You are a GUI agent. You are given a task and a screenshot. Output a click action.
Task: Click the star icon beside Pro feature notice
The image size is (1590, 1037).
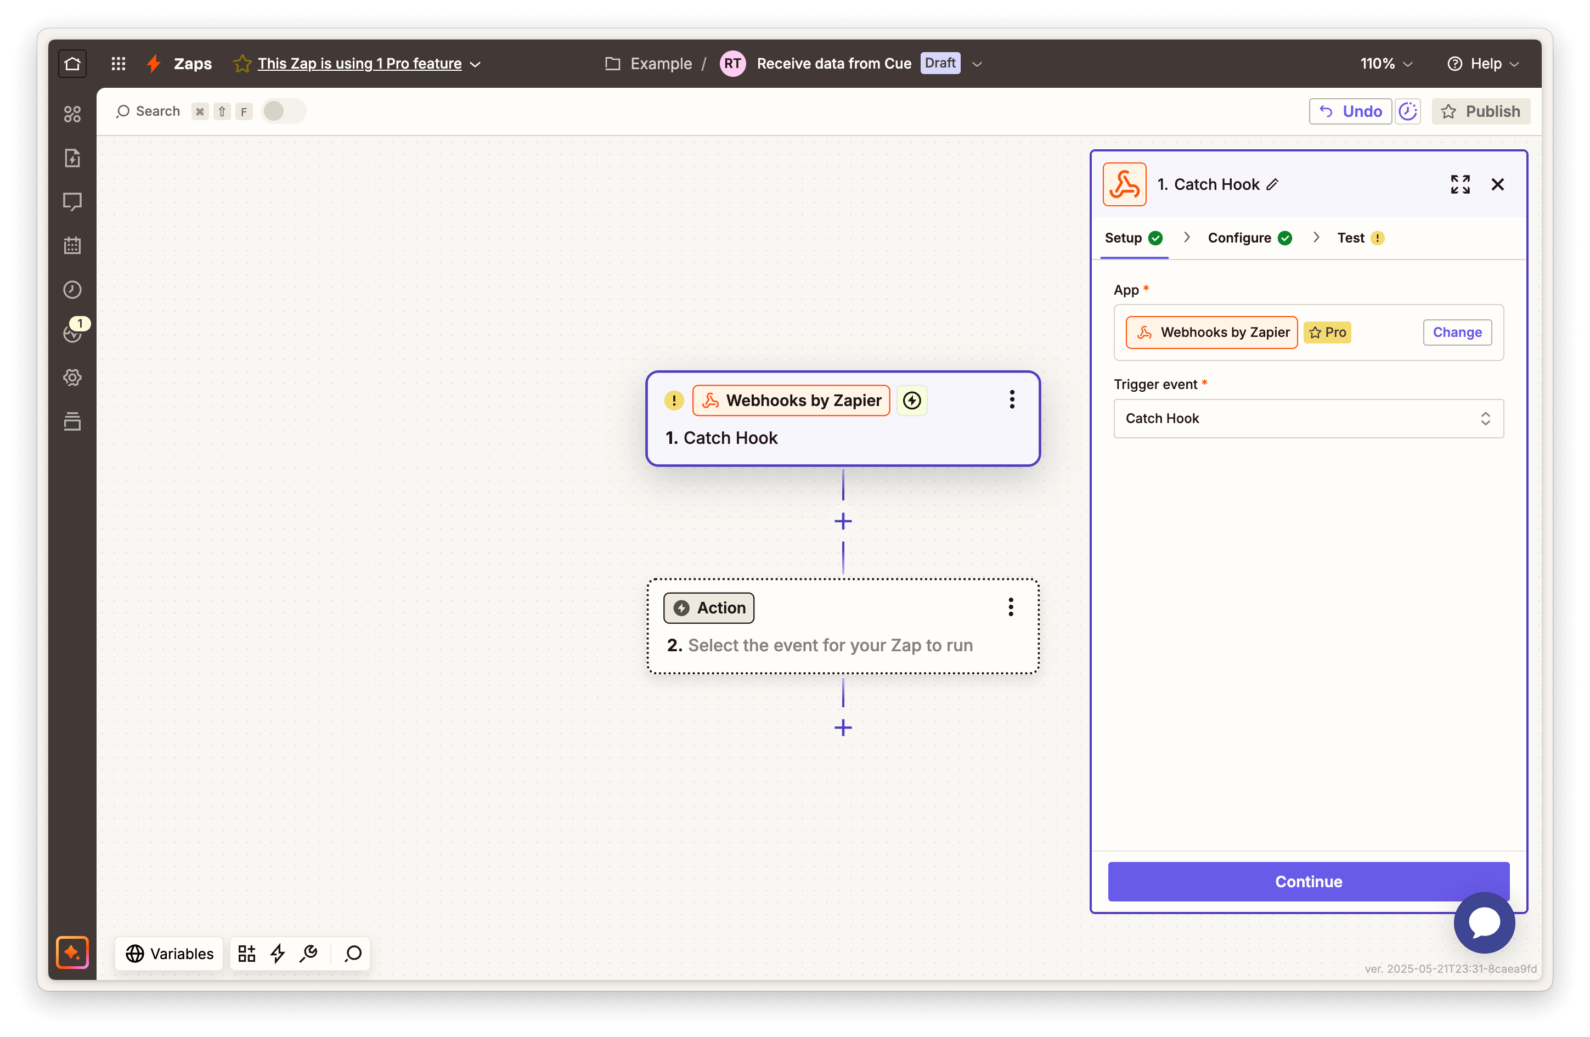point(242,64)
